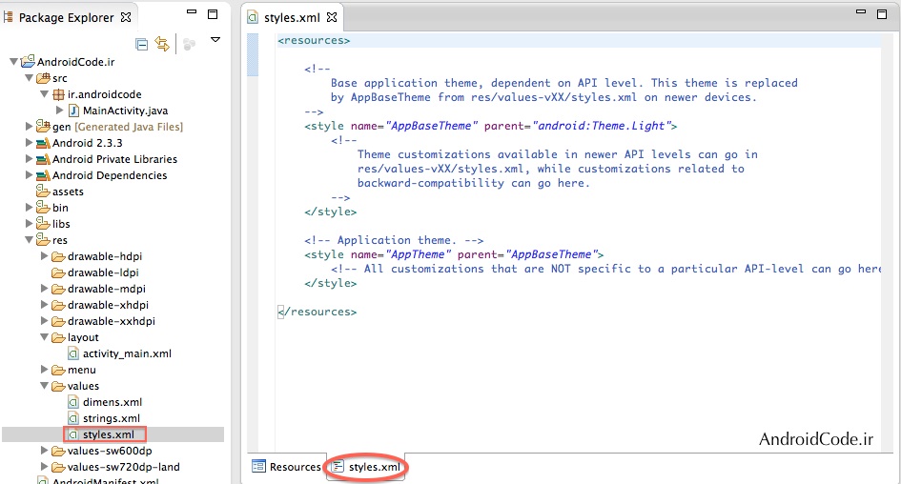Expand the drawable-hdpi folder

tap(44, 256)
